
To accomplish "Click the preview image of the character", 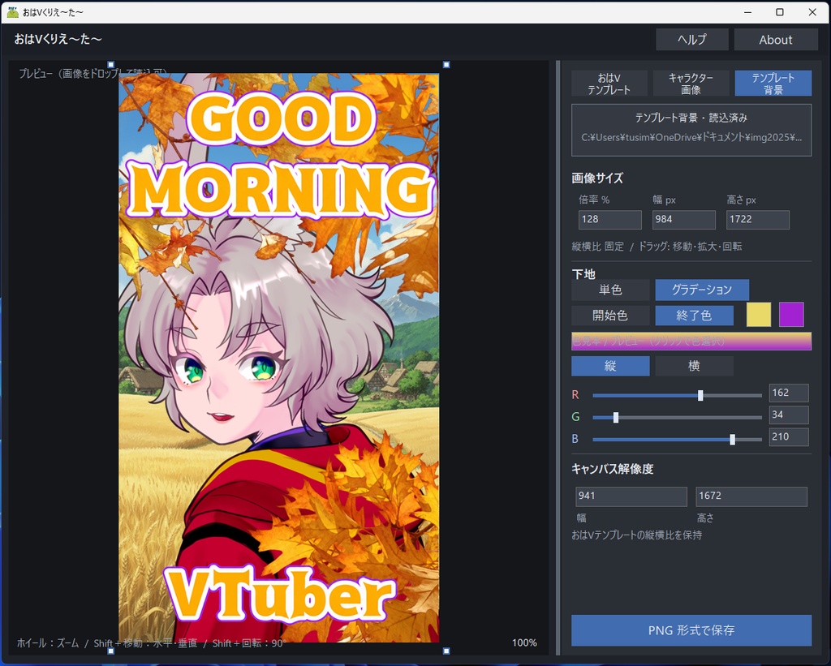I will click(x=279, y=358).
